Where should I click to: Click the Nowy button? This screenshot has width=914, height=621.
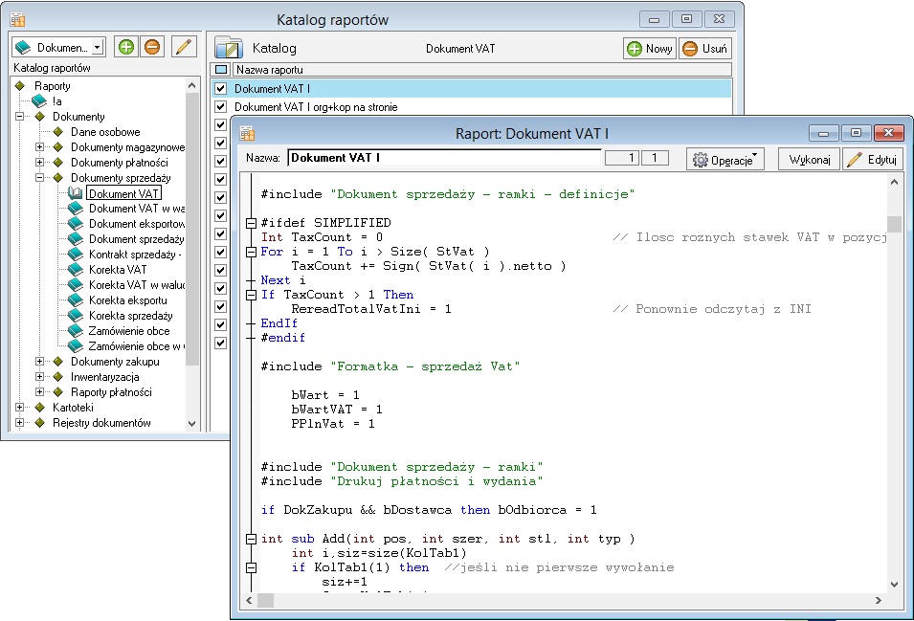click(x=650, y=49)
